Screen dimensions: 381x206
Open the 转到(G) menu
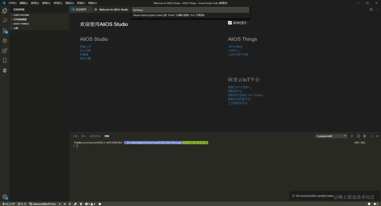point(58,3)
